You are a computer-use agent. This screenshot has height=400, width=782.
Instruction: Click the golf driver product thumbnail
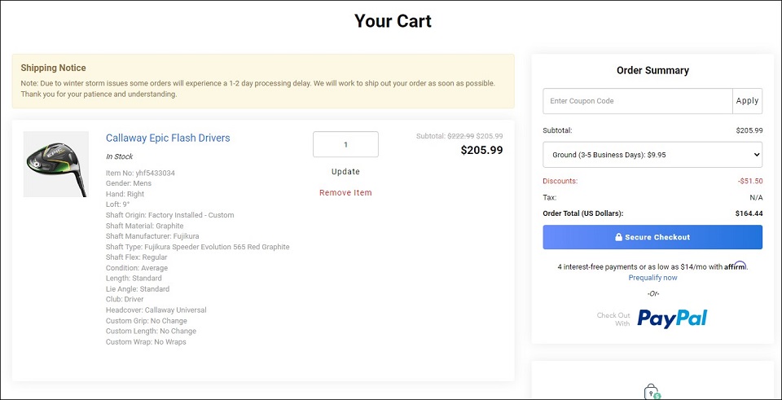pyautogui.click(x=56, y=164)
